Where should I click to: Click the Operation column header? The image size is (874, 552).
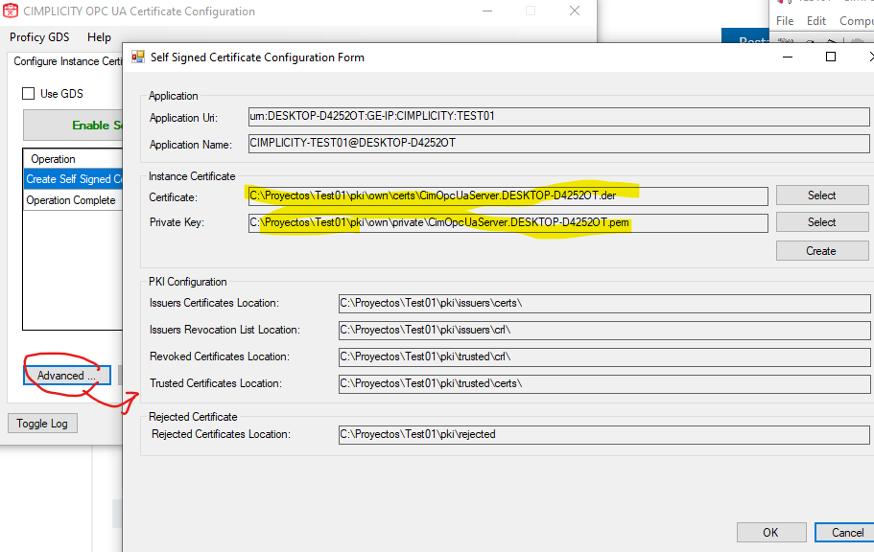[x=73, y=159]
